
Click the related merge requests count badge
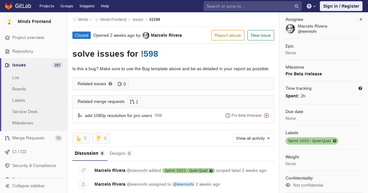(x=134, y=102)
